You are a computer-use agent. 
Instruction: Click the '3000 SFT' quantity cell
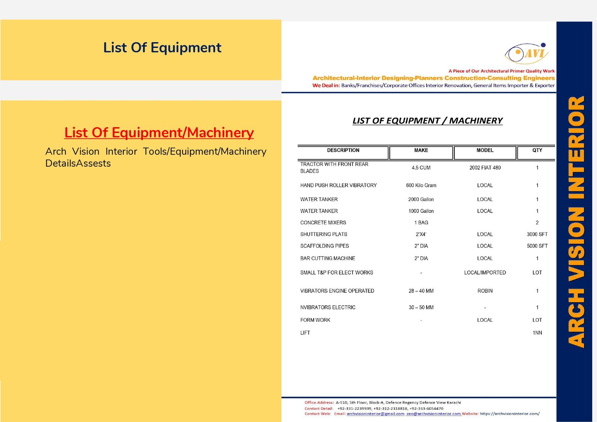[537, 234]
